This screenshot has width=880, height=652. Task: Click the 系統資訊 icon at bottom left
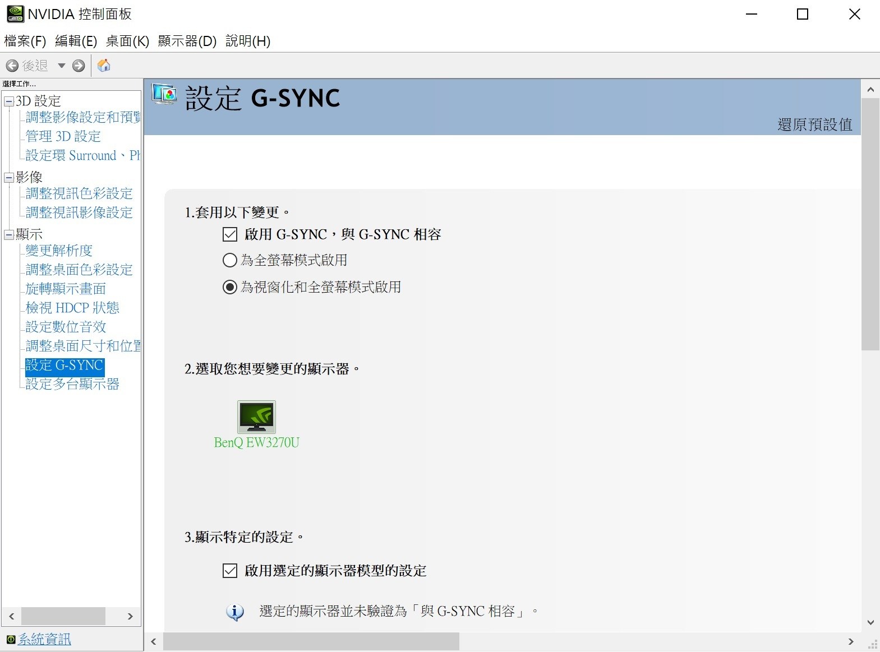pos(11,639)
